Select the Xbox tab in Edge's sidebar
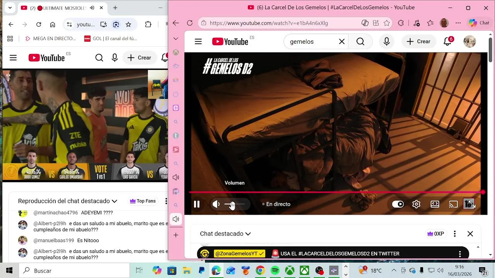 tap(176, 52)
